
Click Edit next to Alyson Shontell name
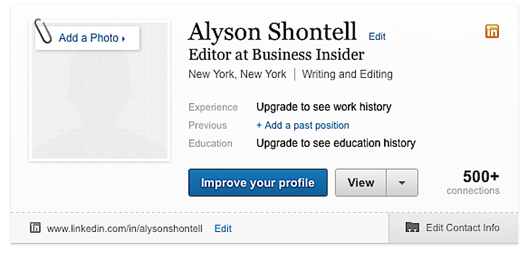pos(377,36)
